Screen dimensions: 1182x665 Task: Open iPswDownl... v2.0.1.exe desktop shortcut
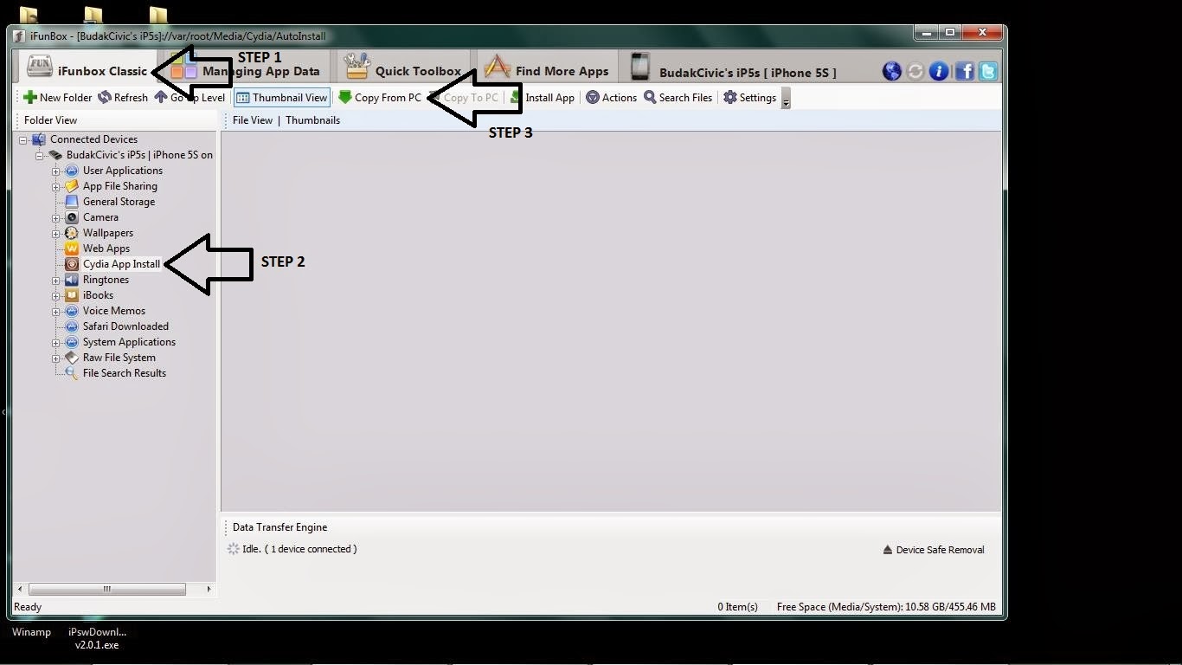coord(97,638)
